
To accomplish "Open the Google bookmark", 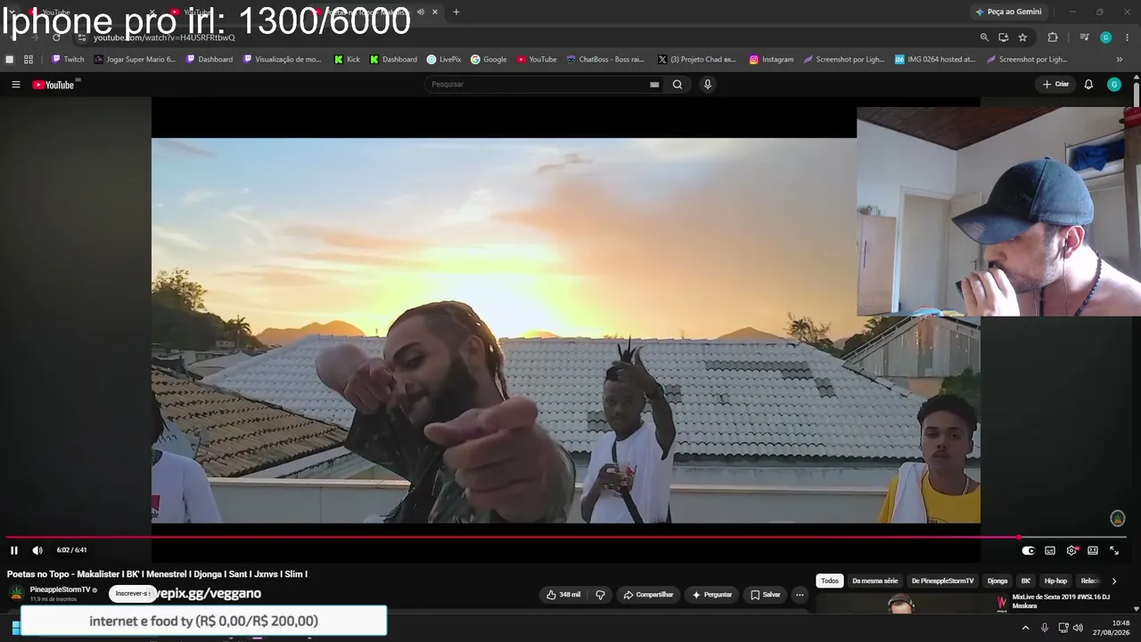I will click(x=488, y=60).
